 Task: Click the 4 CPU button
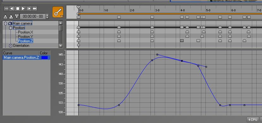[253, 120]
